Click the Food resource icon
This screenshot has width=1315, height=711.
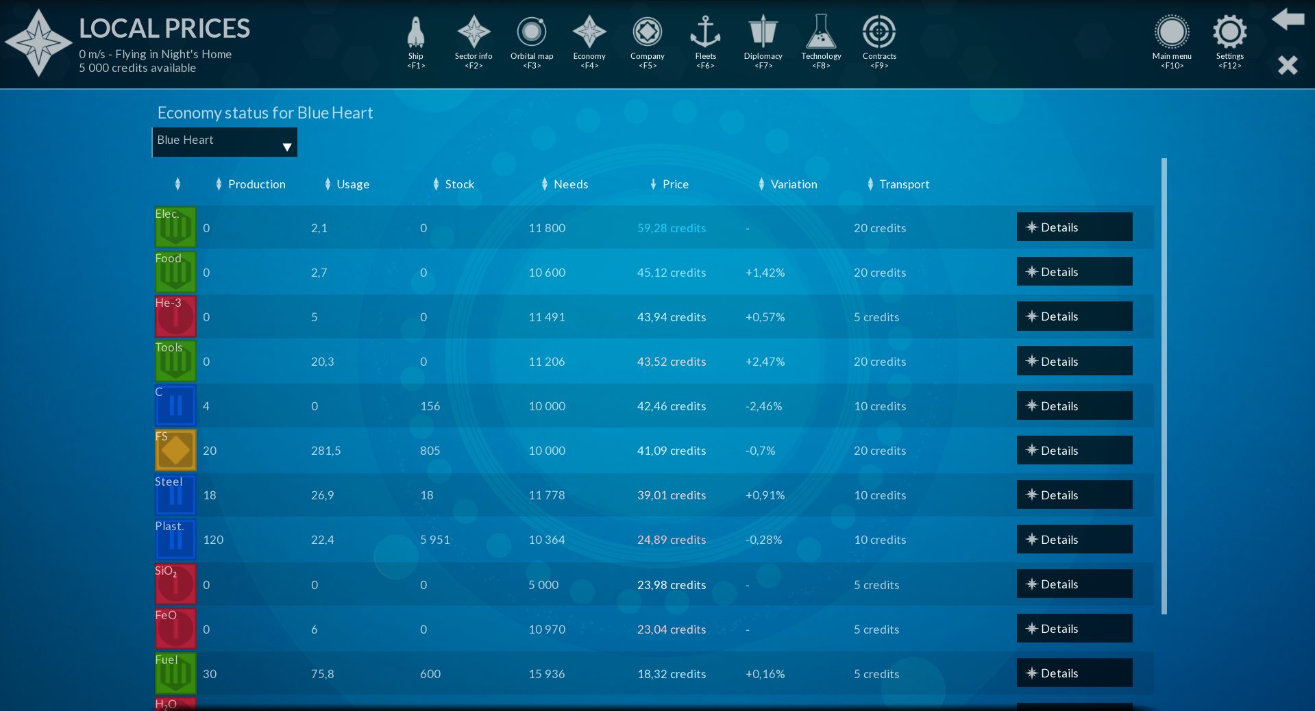coord(175,271)
